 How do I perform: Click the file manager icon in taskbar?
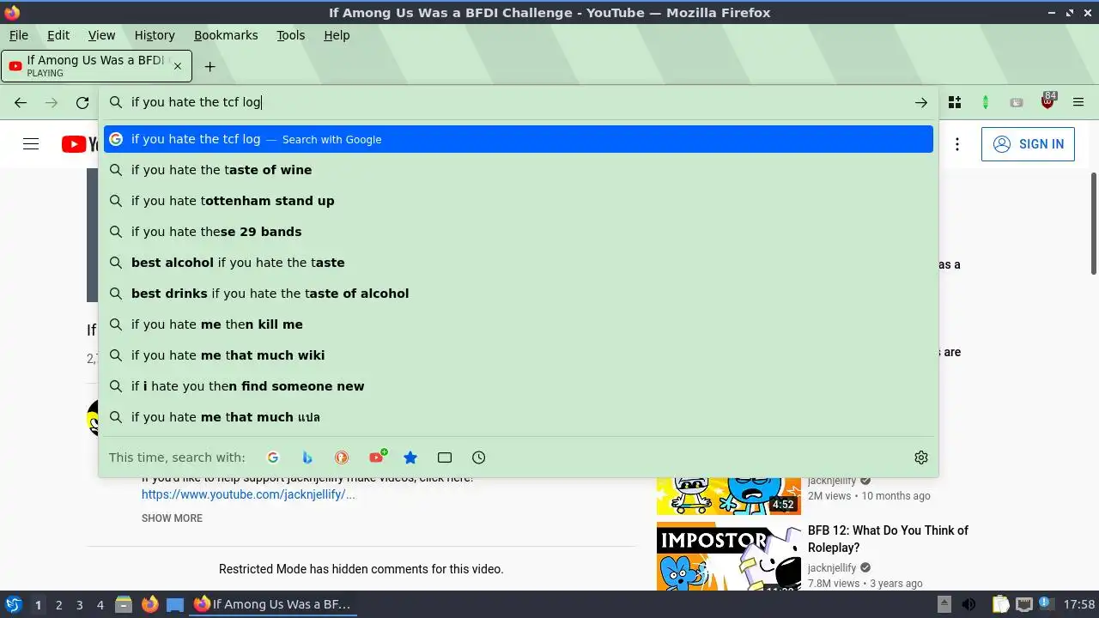point(124,604)
